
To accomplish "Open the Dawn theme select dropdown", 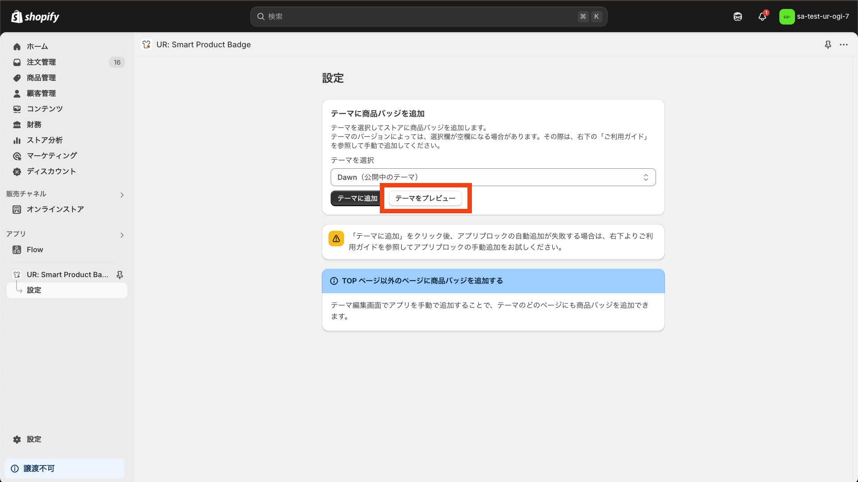I will pos(493,177).
